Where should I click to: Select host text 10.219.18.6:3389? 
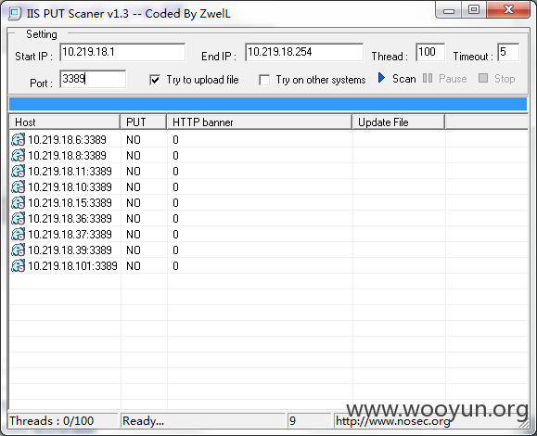67,140
